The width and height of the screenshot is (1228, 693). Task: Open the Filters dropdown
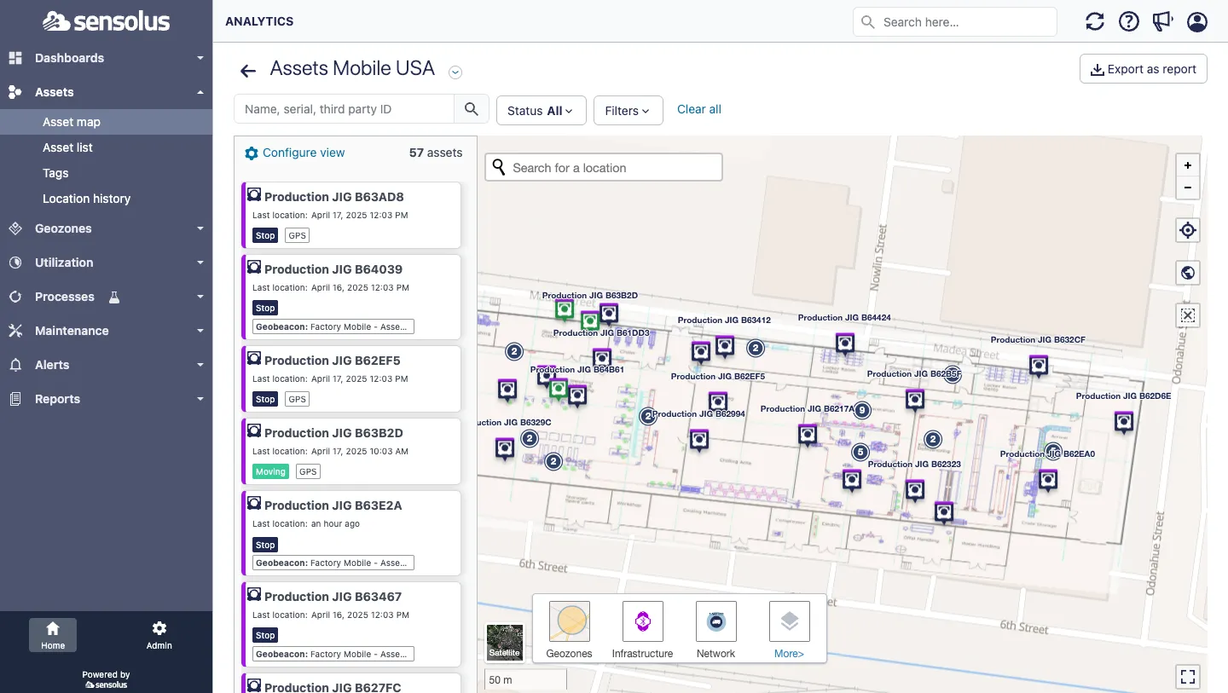pos(628,111)
